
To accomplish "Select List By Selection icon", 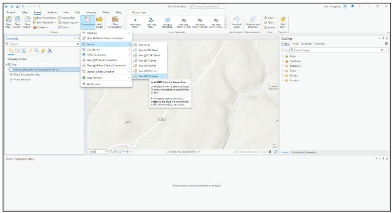I will click(x=24, y=51).
